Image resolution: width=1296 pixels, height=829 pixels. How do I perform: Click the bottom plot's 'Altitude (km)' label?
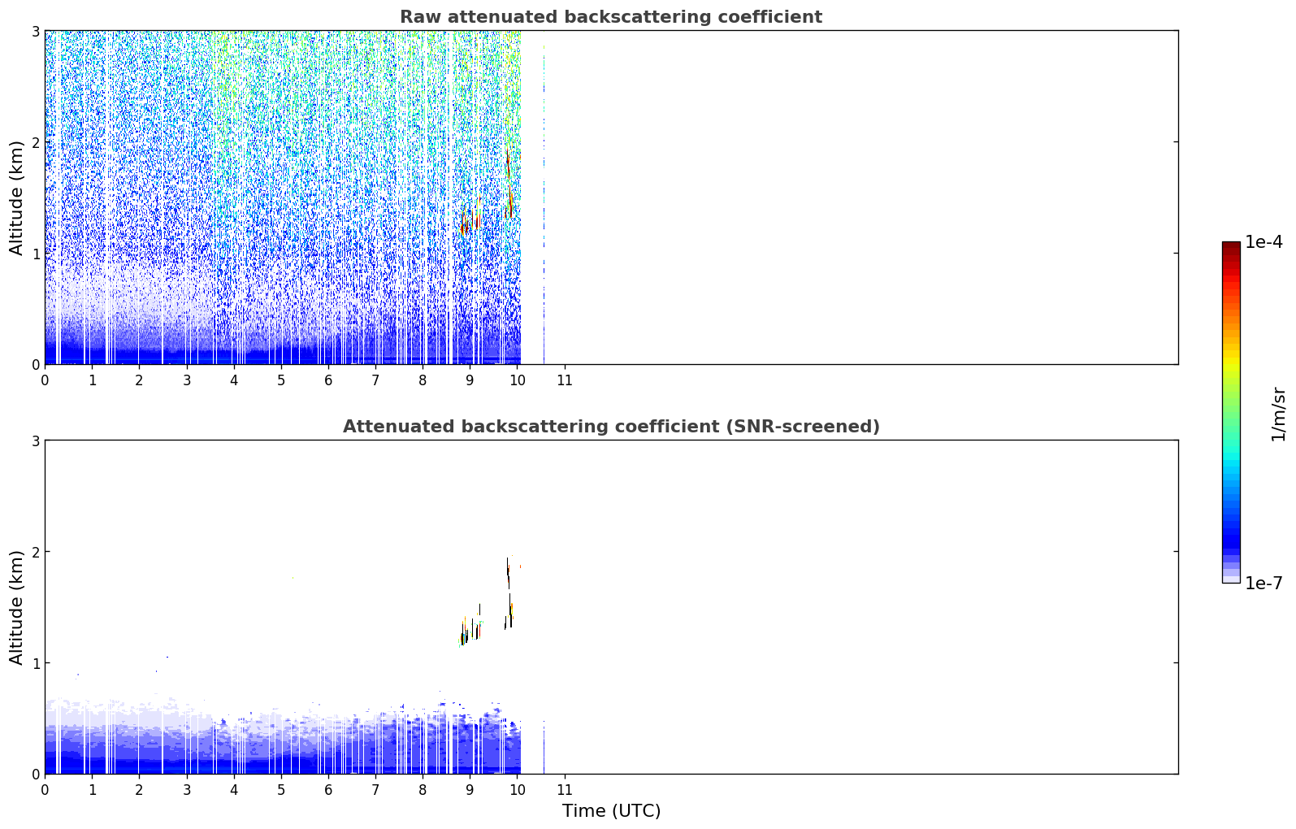point(17,607)
